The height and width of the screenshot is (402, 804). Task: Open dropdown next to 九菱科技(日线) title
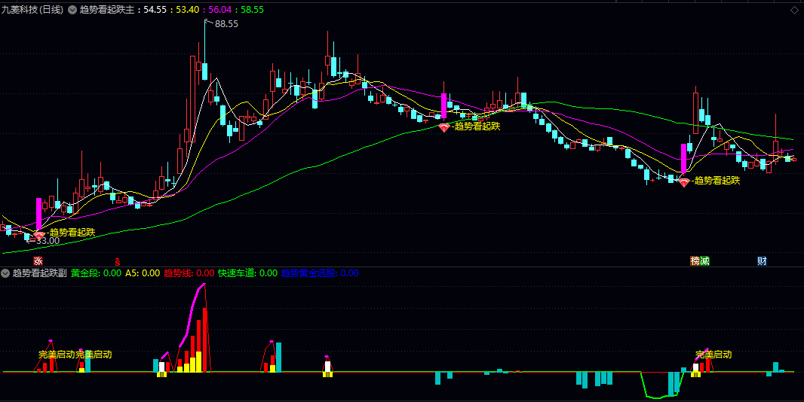(x=72, y=10)
